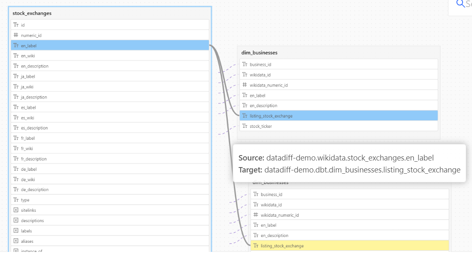Viewport: 472px width, 261px height.
Task: Click the numeric-type icon beside numeric_id
Action: tap(16, 35)
